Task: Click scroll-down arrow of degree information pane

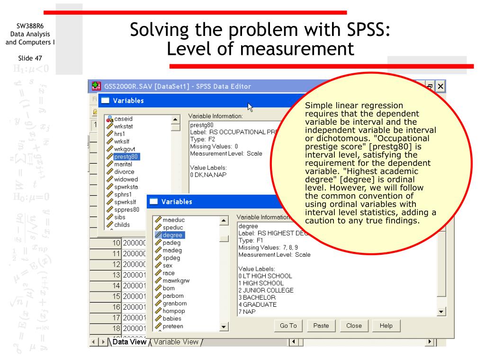Action: pyautogui.click(x=441, y=312)
